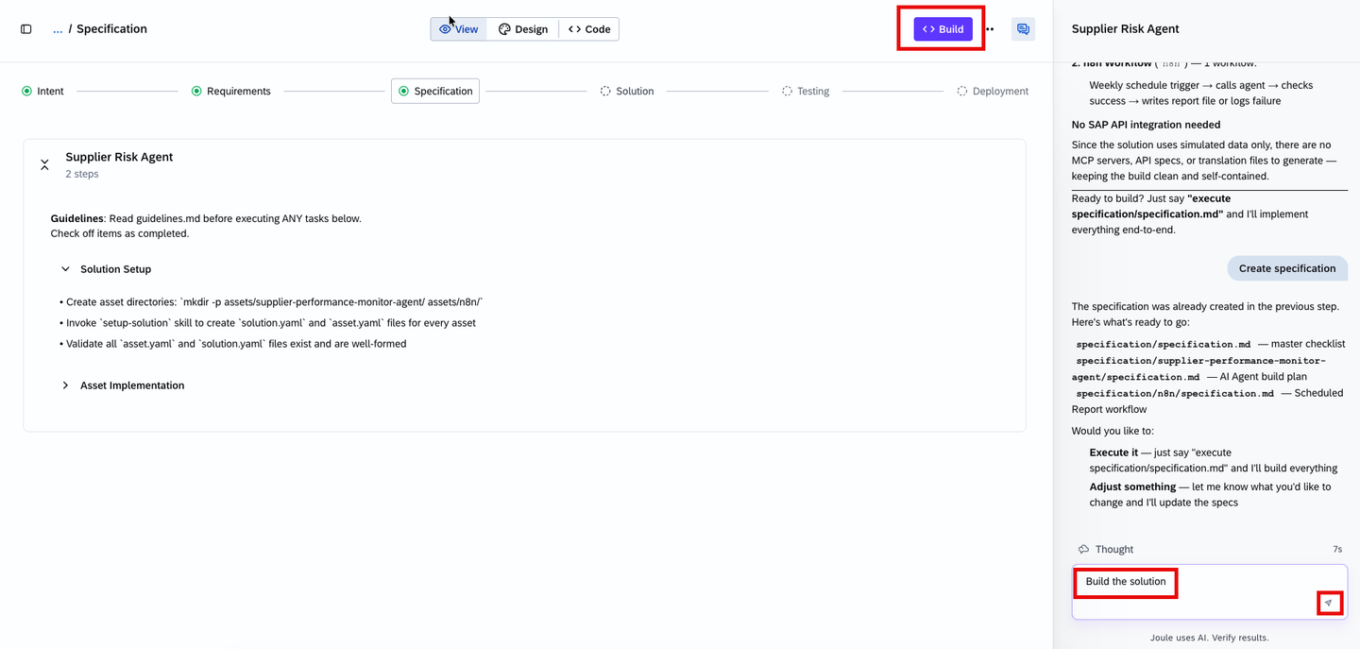Switch to the Code tab

pos(589,29)
